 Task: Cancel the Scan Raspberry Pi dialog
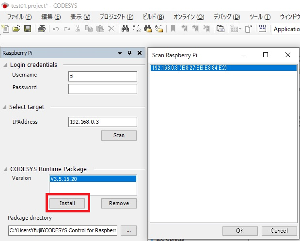(279, 231)
